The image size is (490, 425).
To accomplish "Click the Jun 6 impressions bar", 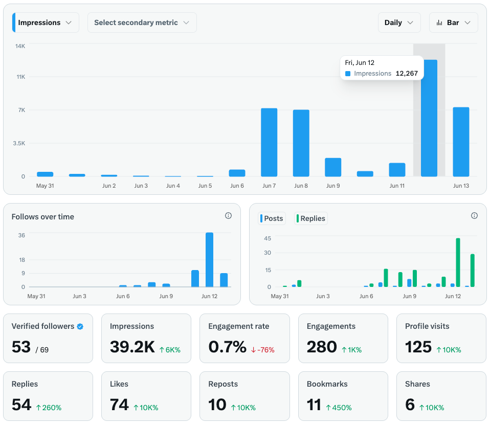I will pyautogui.click(x=237, y=173).
